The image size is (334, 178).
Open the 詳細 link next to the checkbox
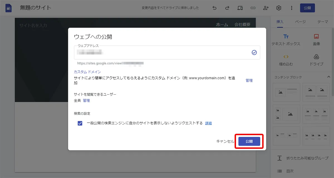tap(209, 123)
